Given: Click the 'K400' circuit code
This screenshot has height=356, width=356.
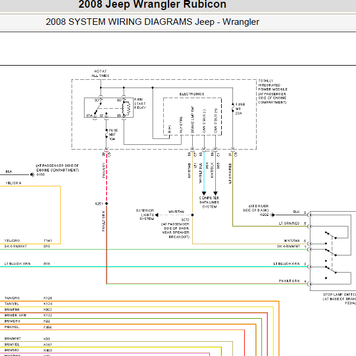Looking at the screenshot, I should coord(48,351).
